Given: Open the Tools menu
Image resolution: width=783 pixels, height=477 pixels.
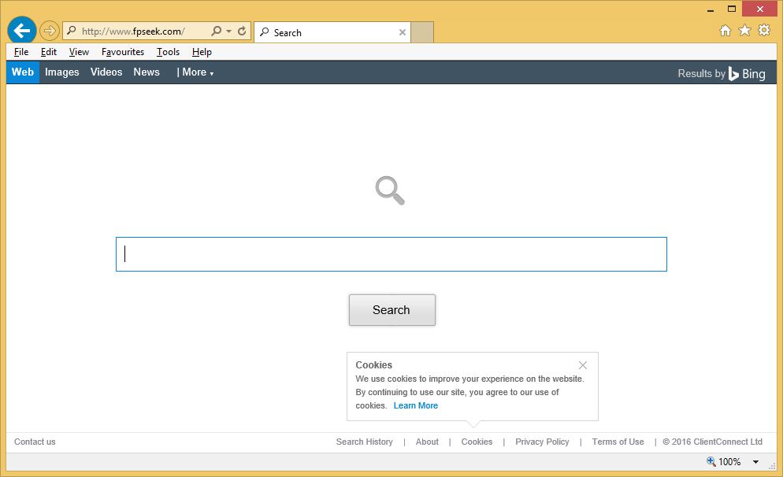Looking at the screenshot, I should pos(168,52).
